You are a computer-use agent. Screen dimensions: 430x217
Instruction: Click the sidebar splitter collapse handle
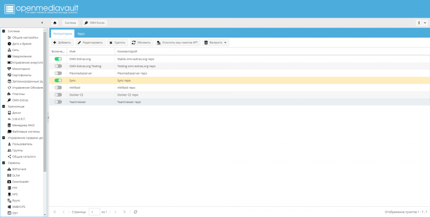(48, 118)
